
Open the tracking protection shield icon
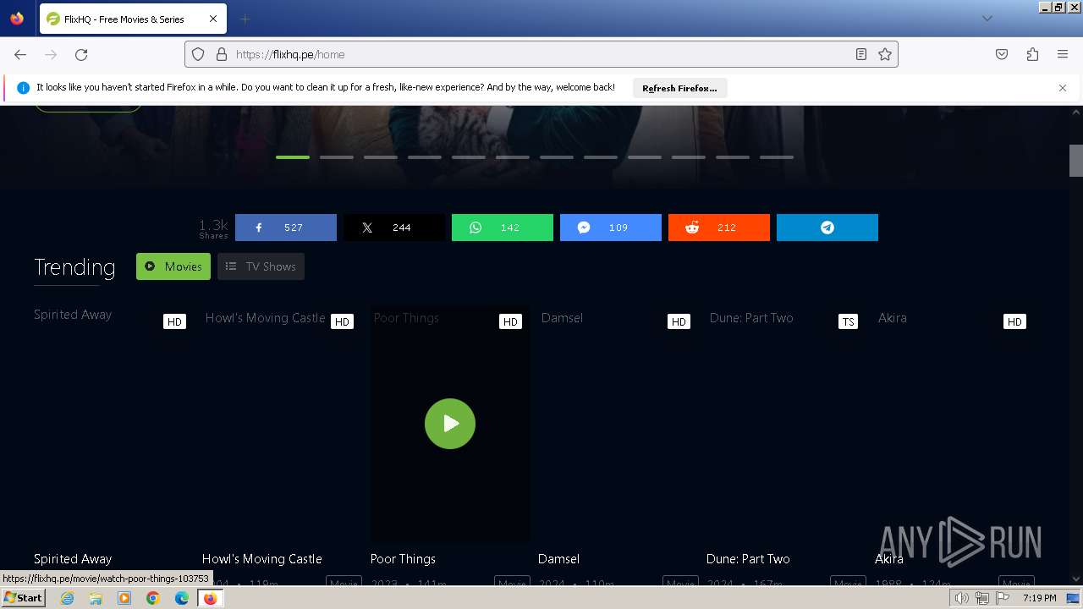(x=198, y=54)
